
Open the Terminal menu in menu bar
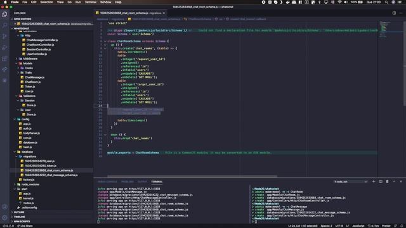pos(91,2)
